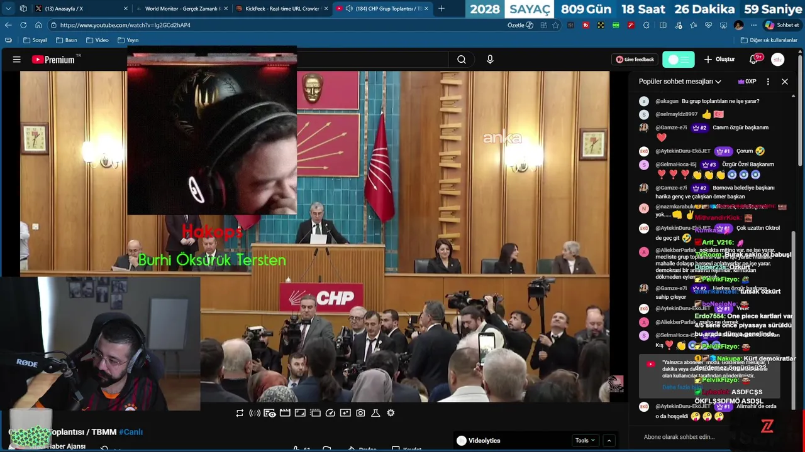
Task: Click the sparkle filter icon in video toolbar
Action: (x=345, y=413)
